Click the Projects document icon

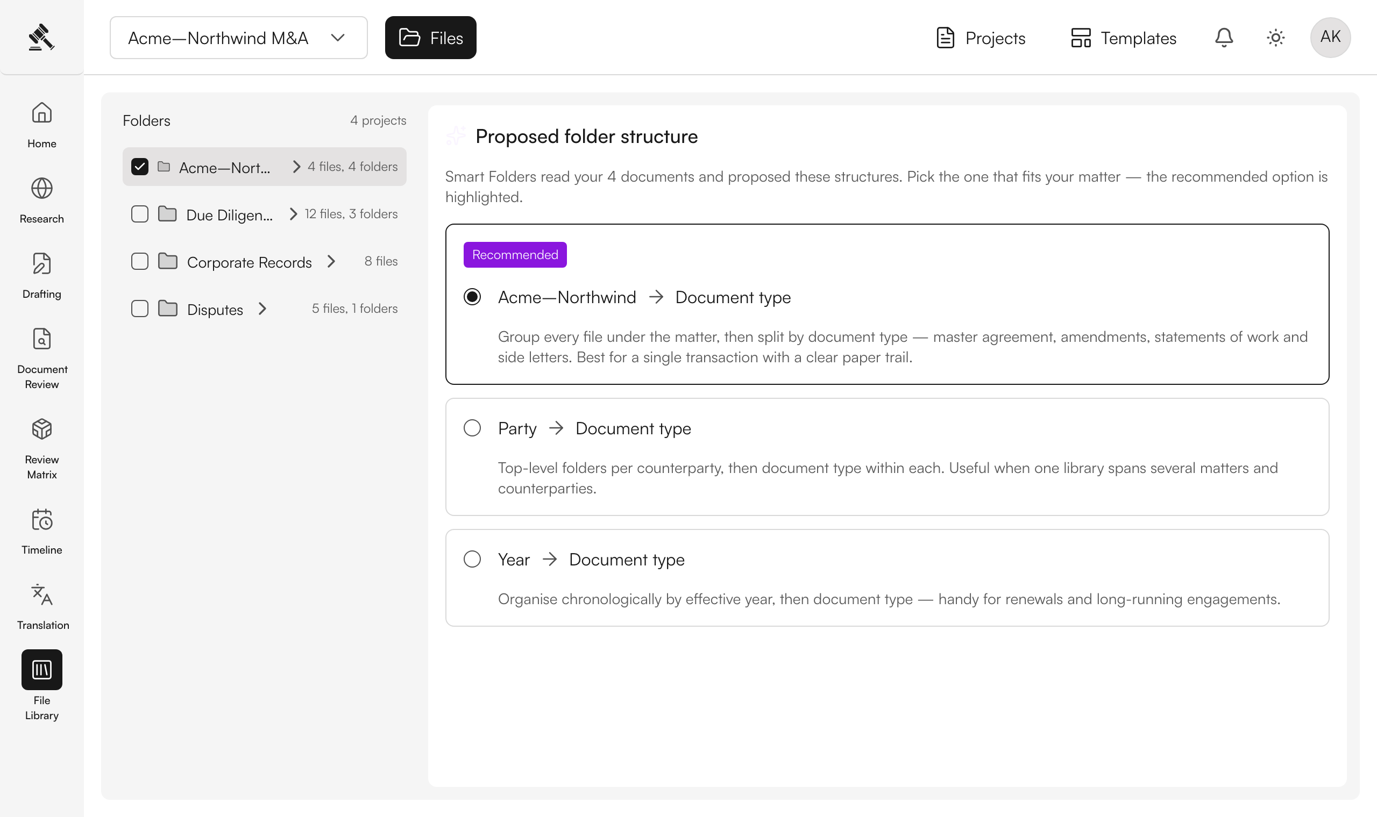click(945, 38)
